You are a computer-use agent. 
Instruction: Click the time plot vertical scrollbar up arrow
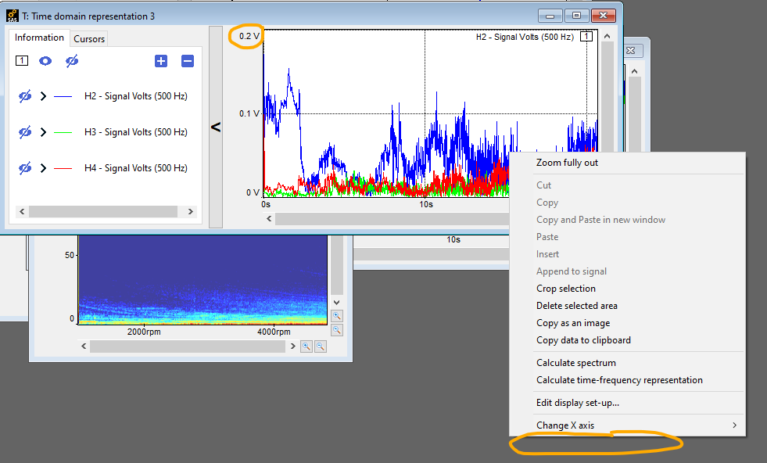click(607, 36)
